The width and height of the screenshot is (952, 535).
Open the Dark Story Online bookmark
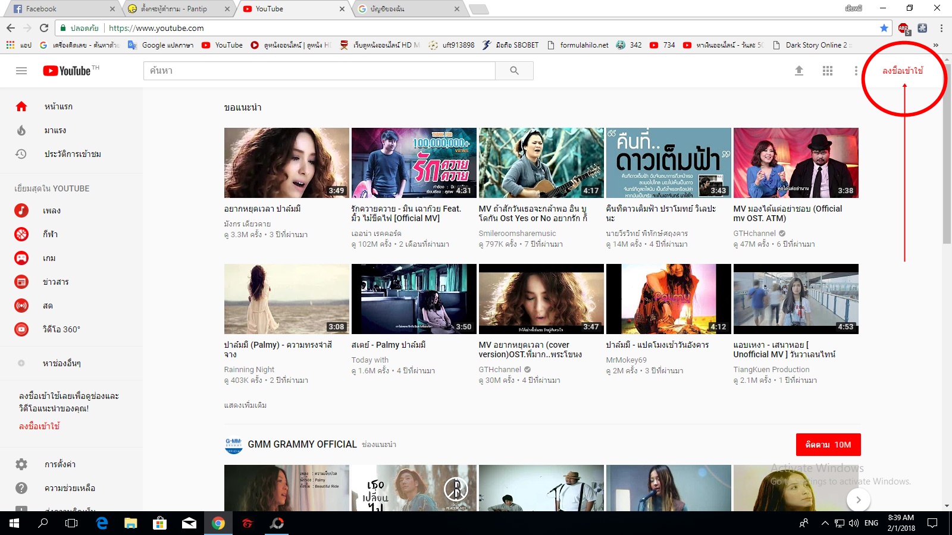(812, 45)
